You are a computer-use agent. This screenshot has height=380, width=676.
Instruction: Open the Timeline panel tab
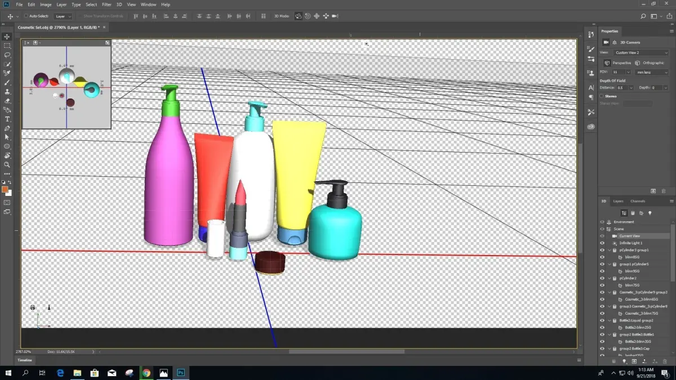[25, 360]
